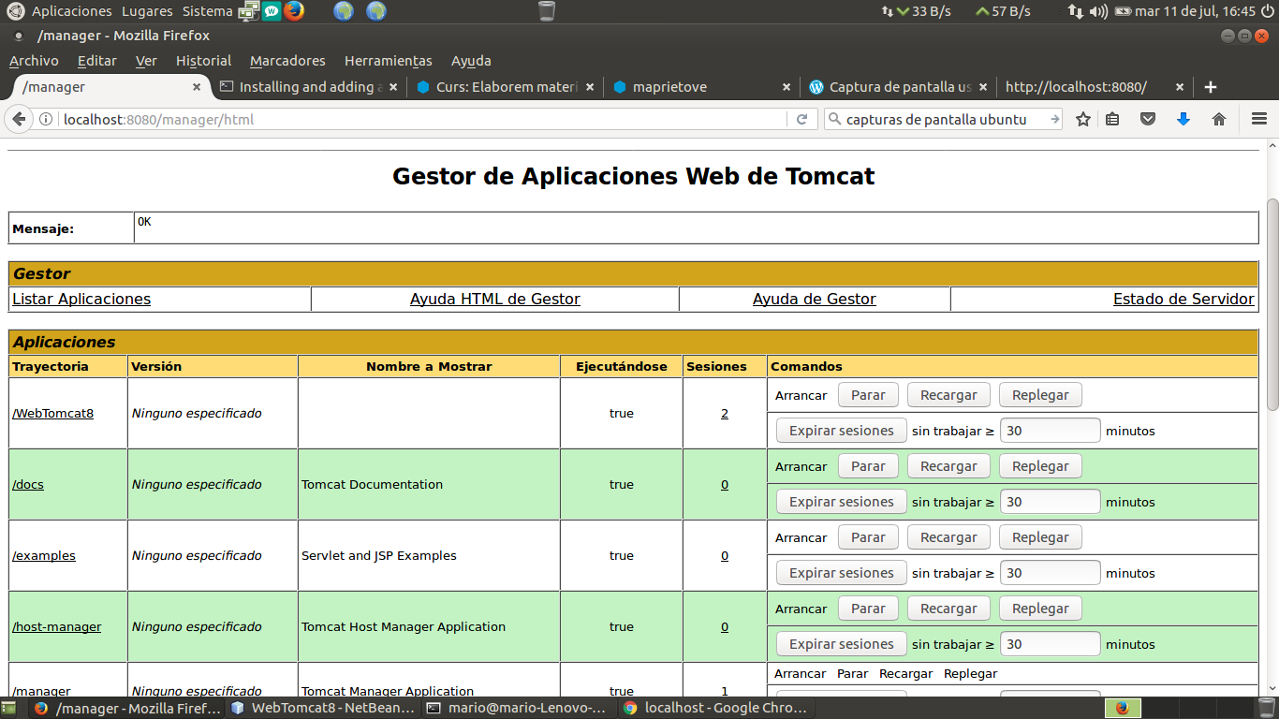Expand the Aplicaciones system menu
The height and width of the screenshot is (719, 1279).
(x=71, y=11)
